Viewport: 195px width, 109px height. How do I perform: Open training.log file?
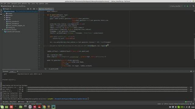(x=10, y=28)
